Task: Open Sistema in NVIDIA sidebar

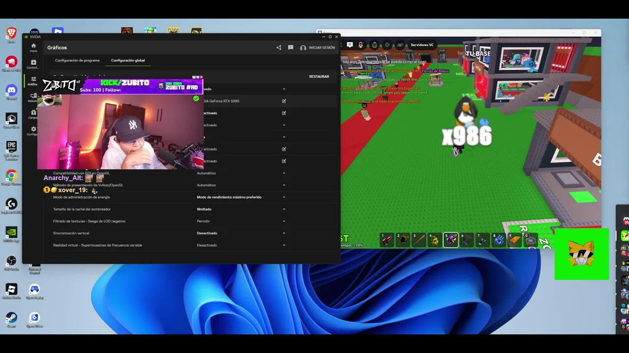Action: [33, 98]
